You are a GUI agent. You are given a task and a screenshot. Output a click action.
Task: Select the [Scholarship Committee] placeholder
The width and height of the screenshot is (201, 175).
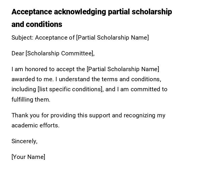60,53
